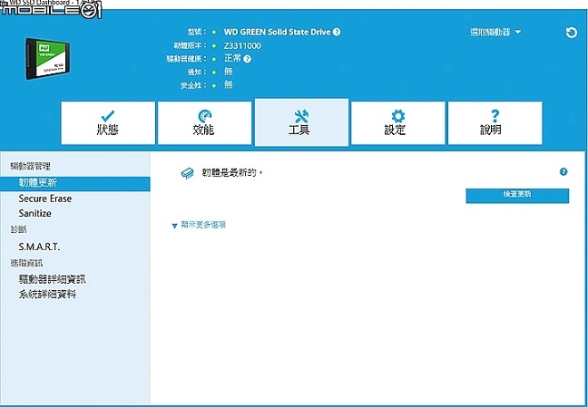This screenshot has width=588, height=407.
Task: Click the 診斷 section heading
Action: click(x=18, y=229)
